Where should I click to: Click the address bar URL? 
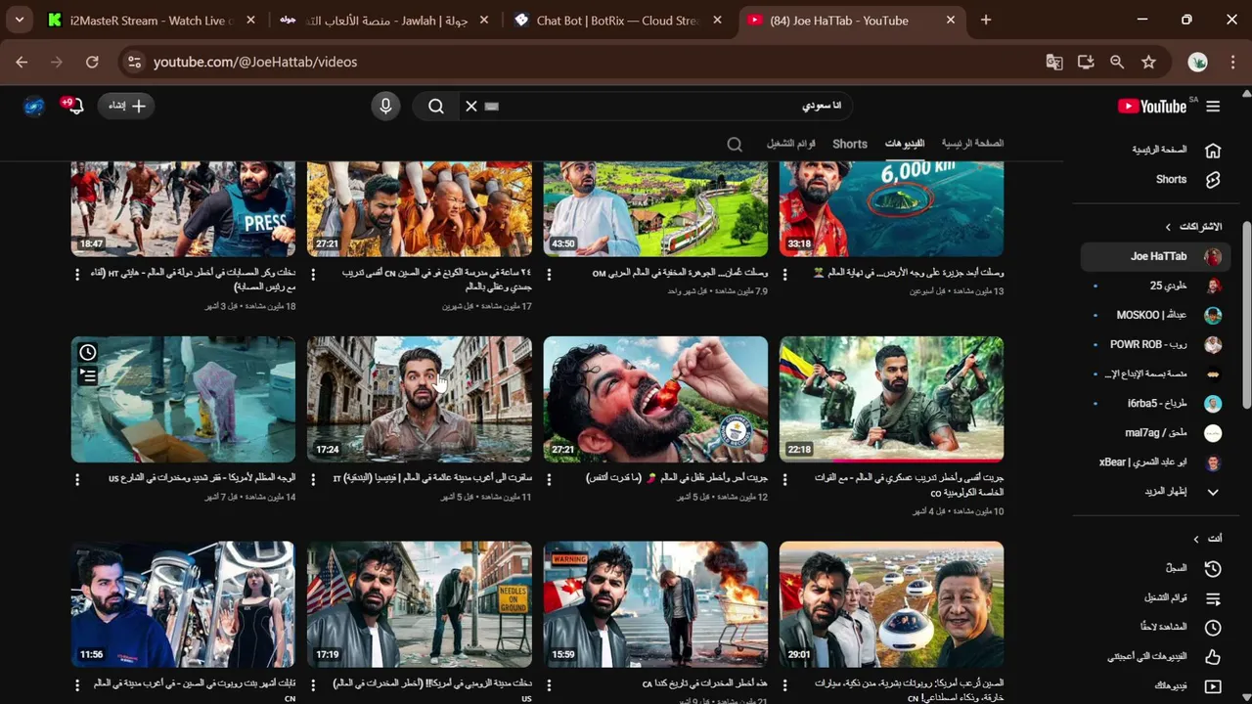(255, 62)
